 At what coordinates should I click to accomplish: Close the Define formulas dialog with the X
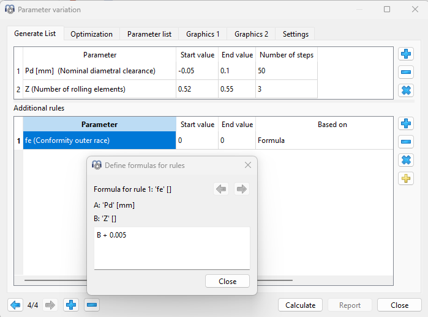(248, 165)
